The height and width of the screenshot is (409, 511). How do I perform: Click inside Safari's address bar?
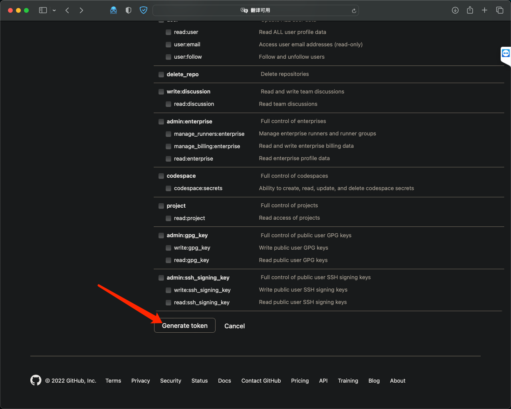(255, 10)
